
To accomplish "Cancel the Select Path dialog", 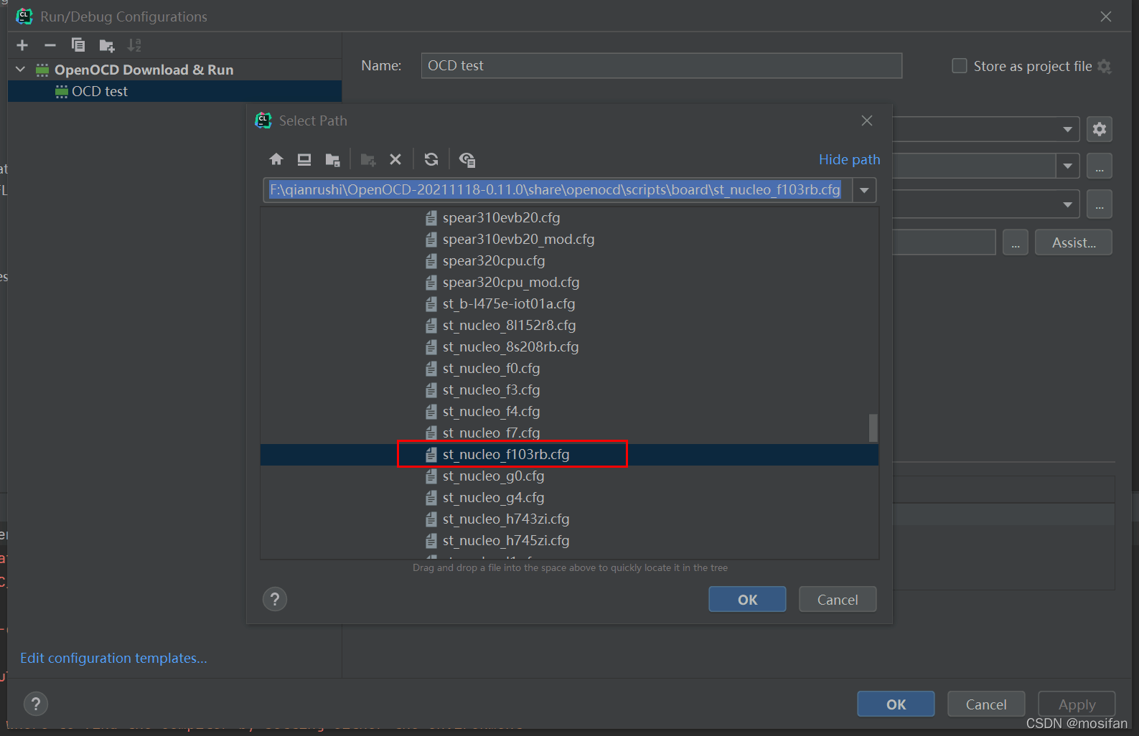I will [838, 599].
